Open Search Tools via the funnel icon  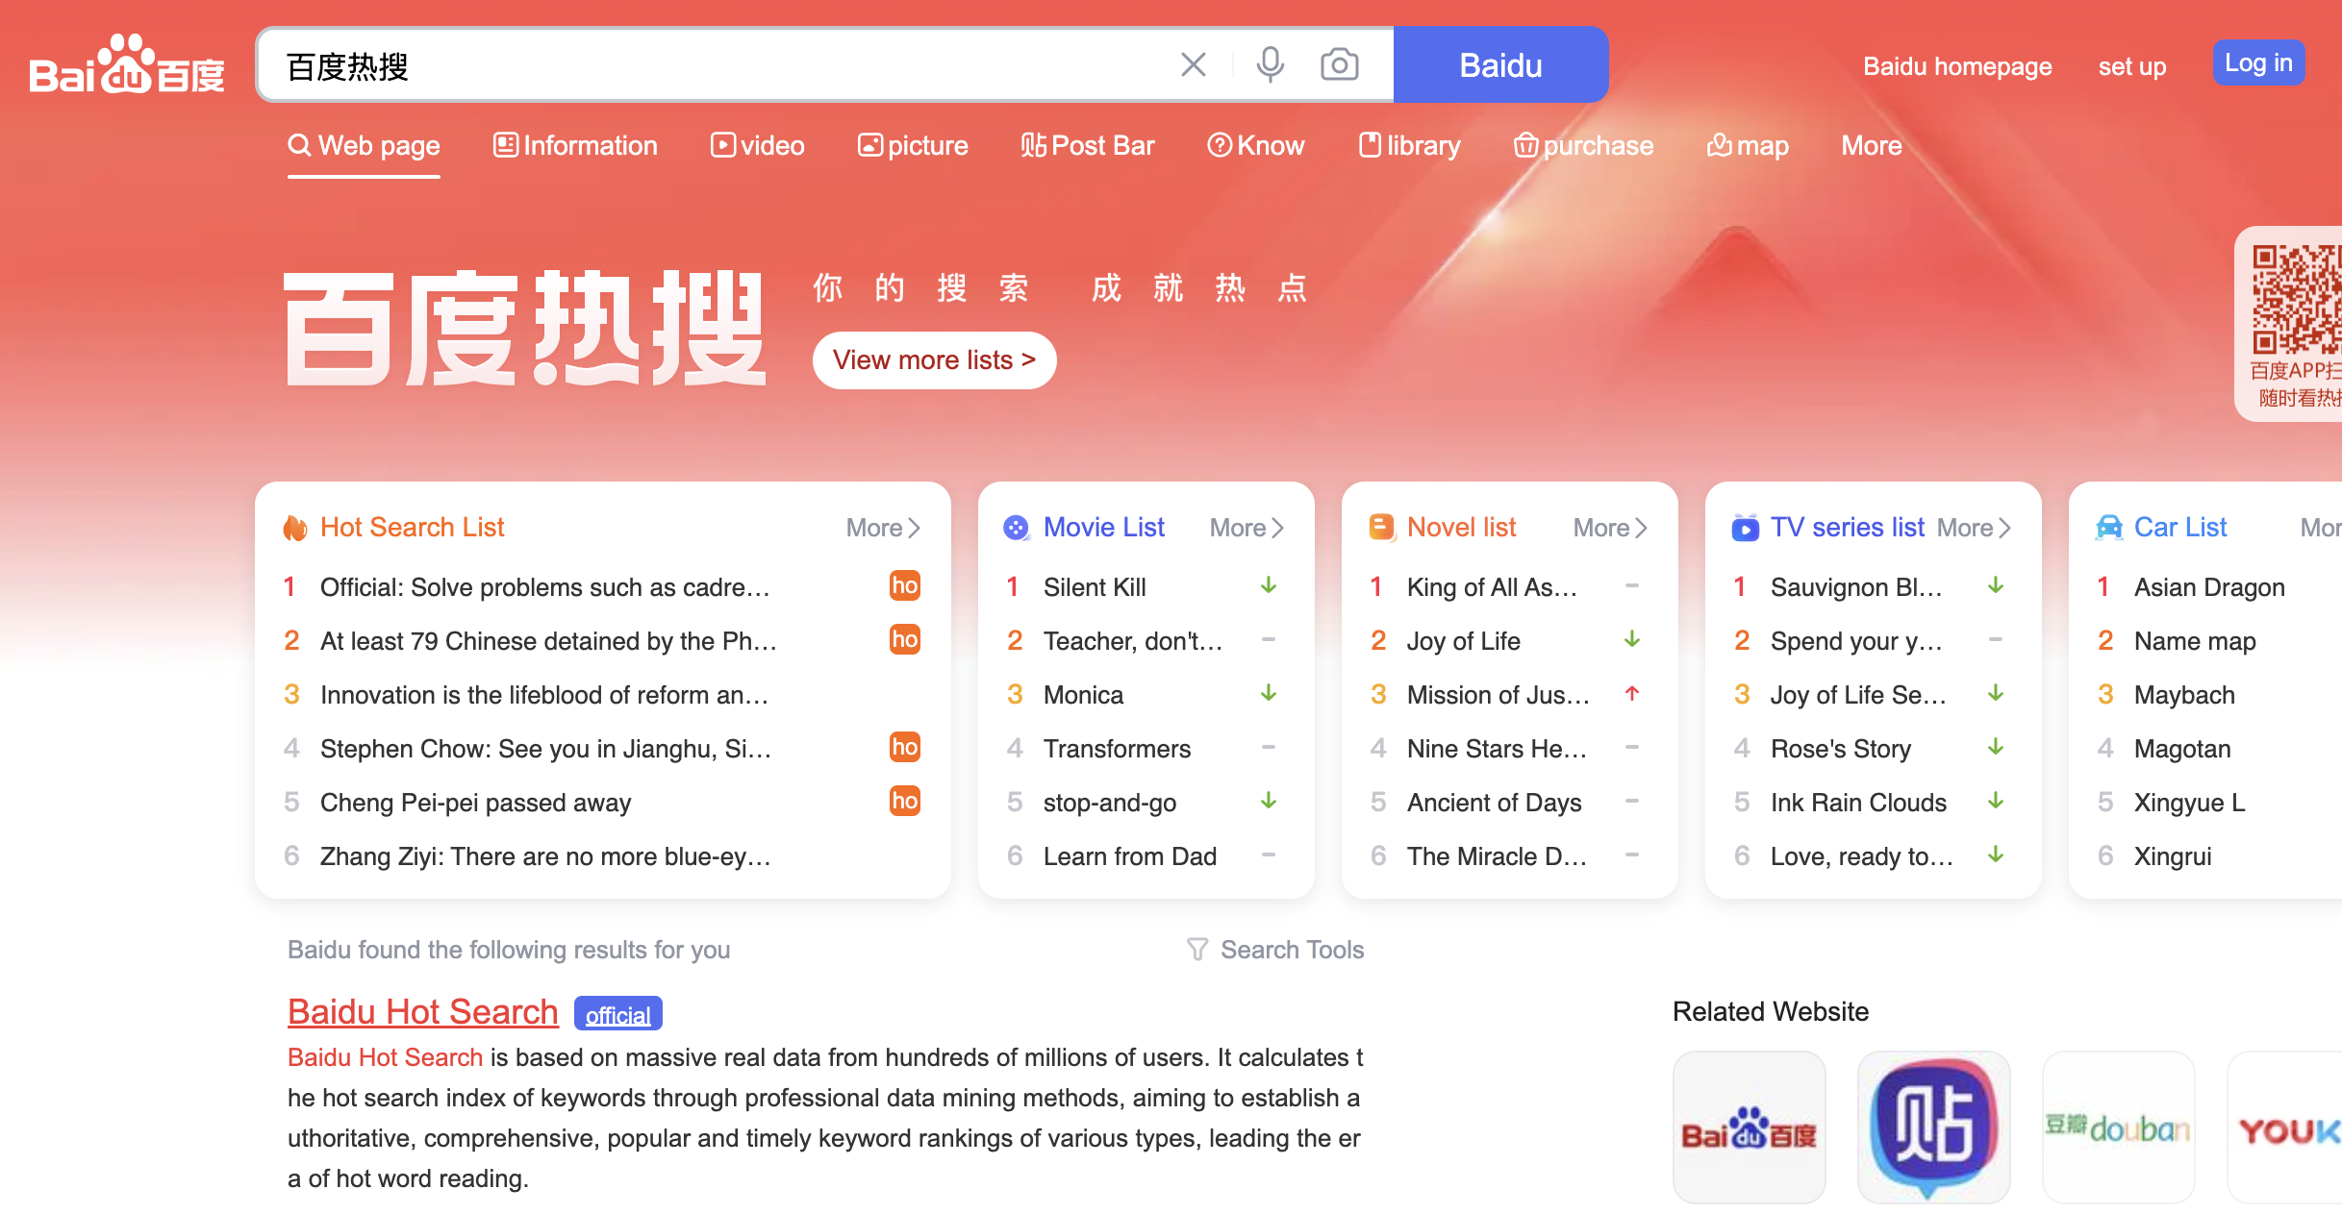click(1196, 950)
